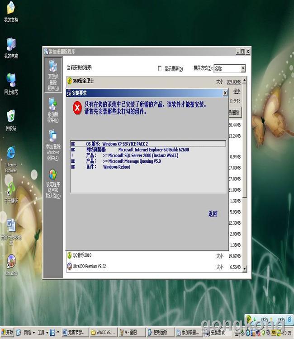Toggle the 显示更新 checkbox
Image resolution: width=294 pixels, height=339 pixels.
(x=159, y=69)
